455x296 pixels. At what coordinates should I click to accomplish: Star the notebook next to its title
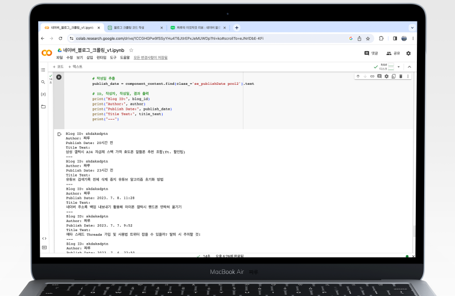(131, 50)
